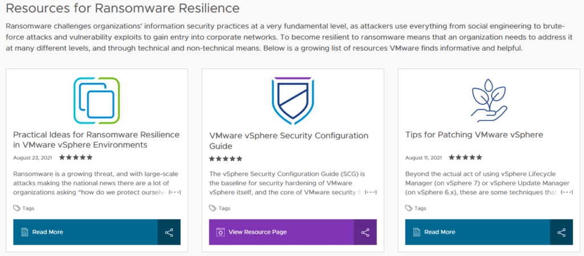
Task: Expand ellipsis on Security Configuration Guide description
Action: [x=371, y=192]
